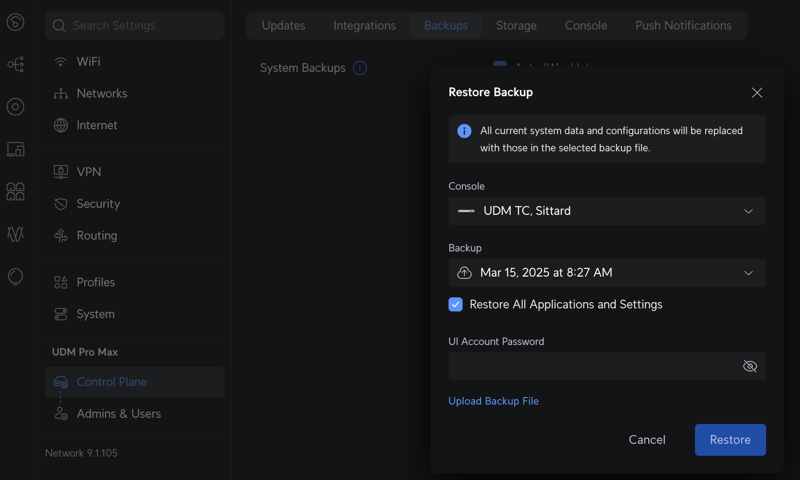Close the Restore Backup dialog

tap(757, 93)
